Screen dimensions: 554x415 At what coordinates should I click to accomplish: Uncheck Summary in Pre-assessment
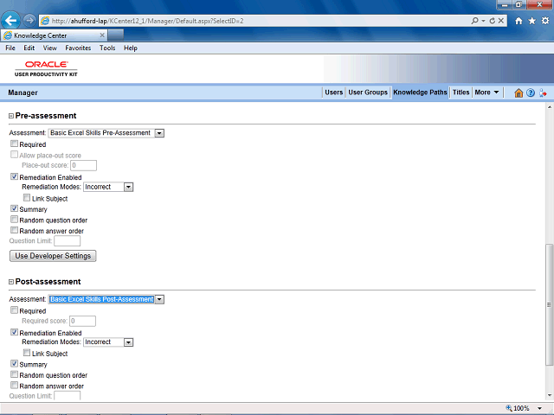(x=14, y=208)
